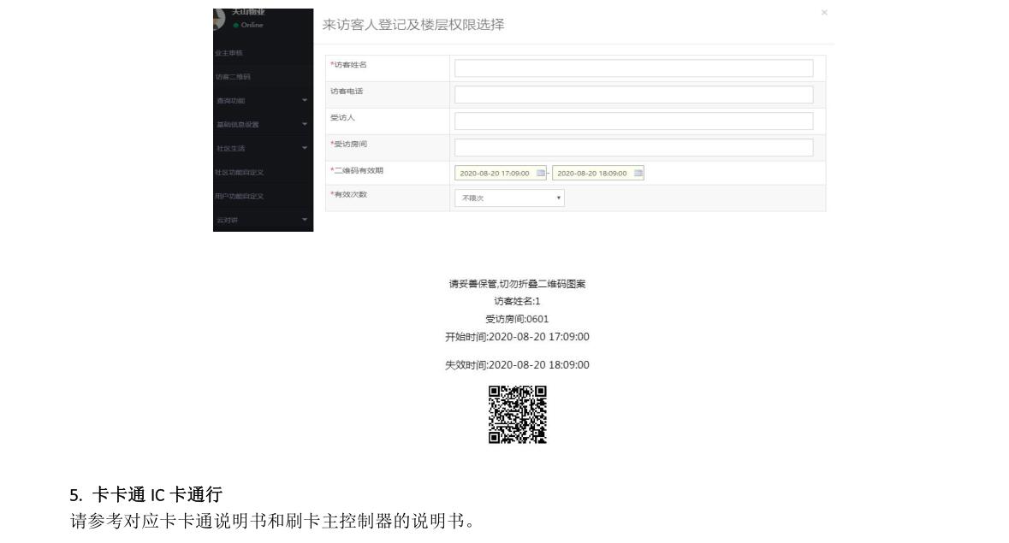The height and width of the screenshot is (543, 1009).
Task: Click the user avatar in the sidebar
Action: pyautogui.click(x=219, y=19)
